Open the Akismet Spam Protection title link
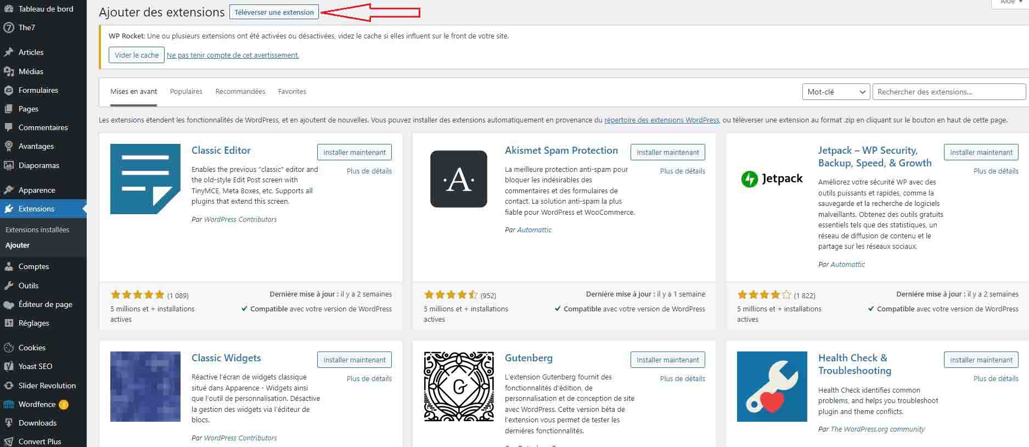 (561, 150)
